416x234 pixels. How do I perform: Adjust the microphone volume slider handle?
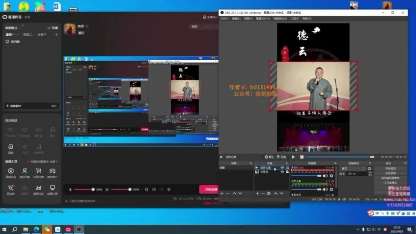[x=93, y=189]
